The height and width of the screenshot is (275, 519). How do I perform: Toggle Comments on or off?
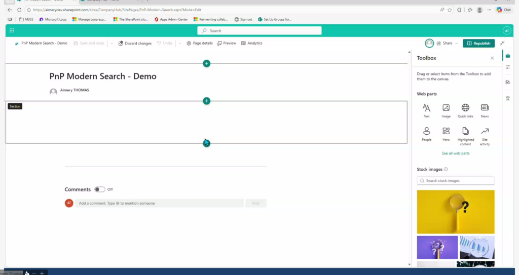(x=100, y=189)
